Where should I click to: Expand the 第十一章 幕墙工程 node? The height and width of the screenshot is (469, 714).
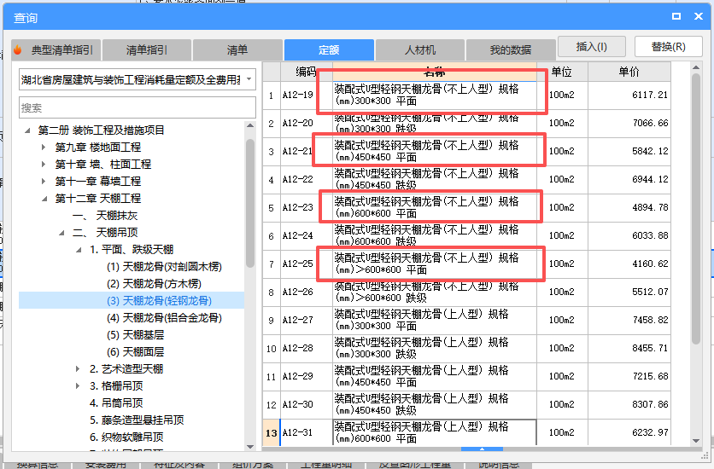44,182
